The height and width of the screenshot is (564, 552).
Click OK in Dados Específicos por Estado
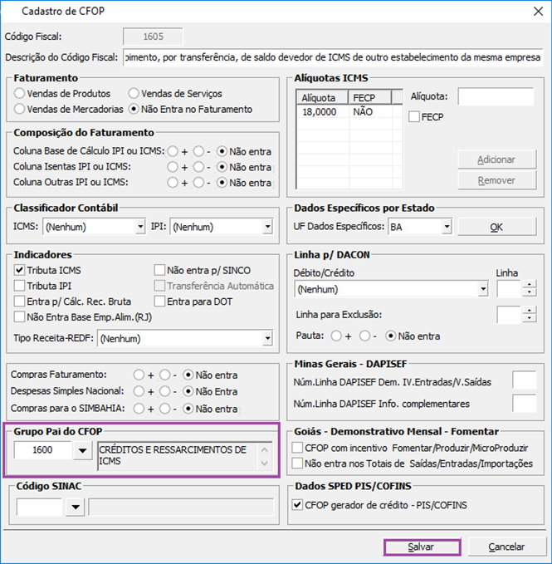tap(496, 227)
